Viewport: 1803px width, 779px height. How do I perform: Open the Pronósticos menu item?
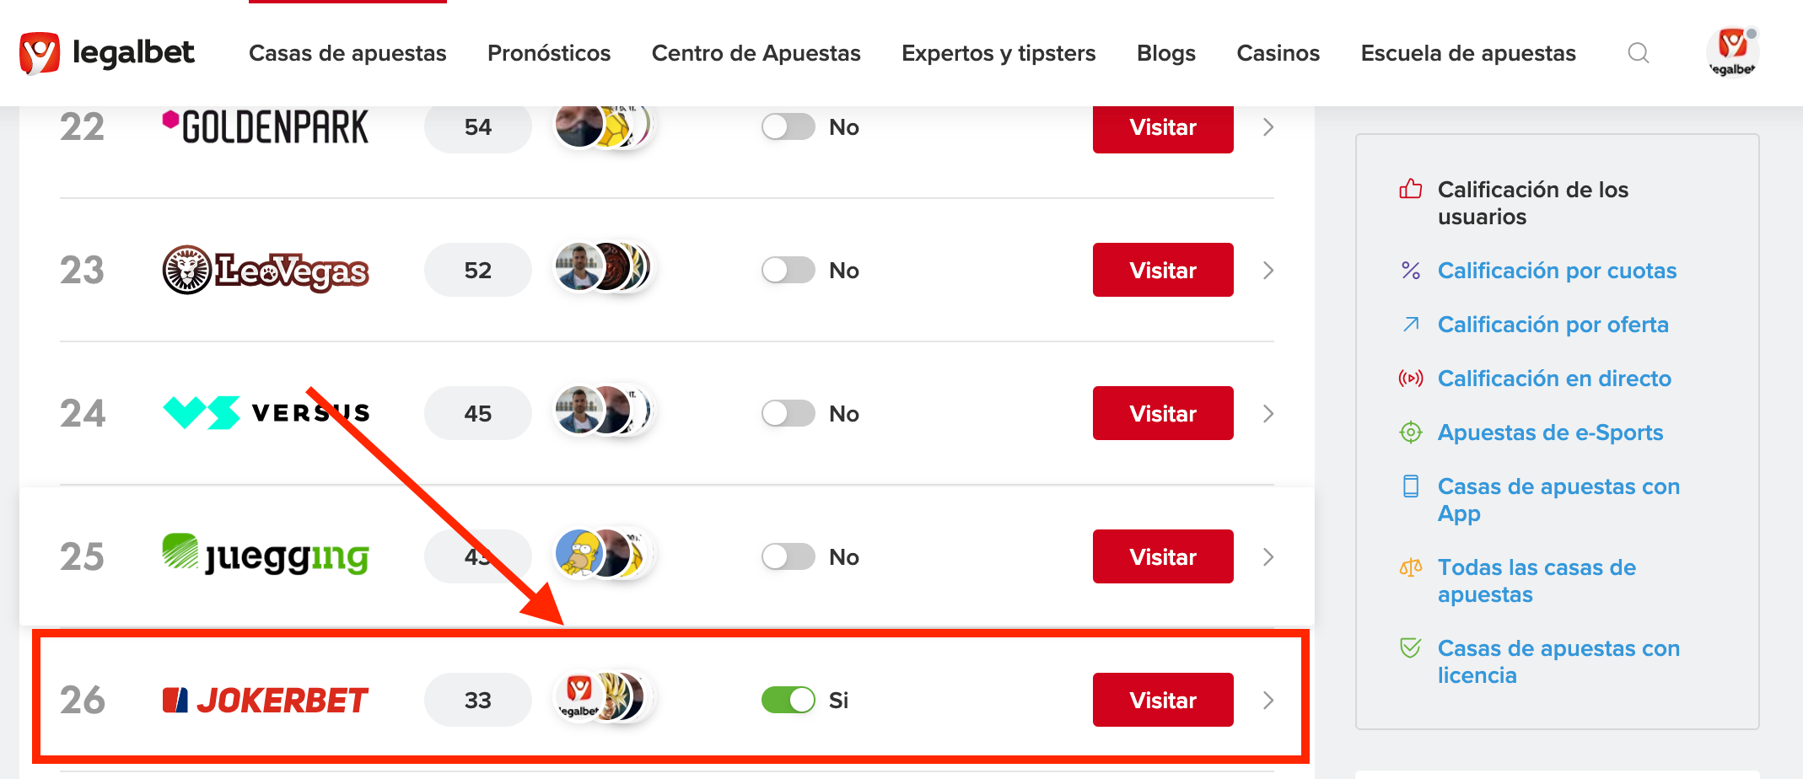[549, 53]
